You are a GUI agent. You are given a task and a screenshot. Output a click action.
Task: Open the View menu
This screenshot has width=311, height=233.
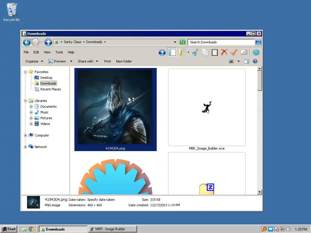click(x=47, y=52)
